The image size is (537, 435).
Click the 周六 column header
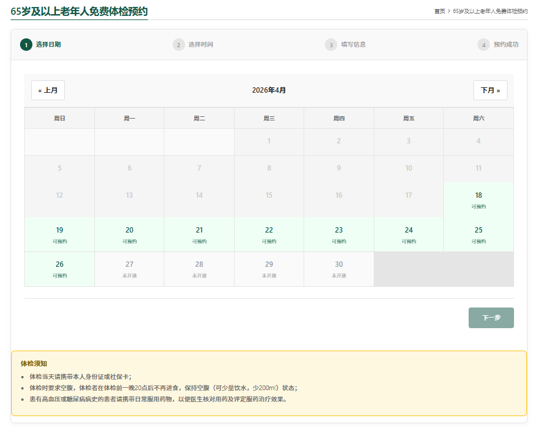(x=479, y=118)
